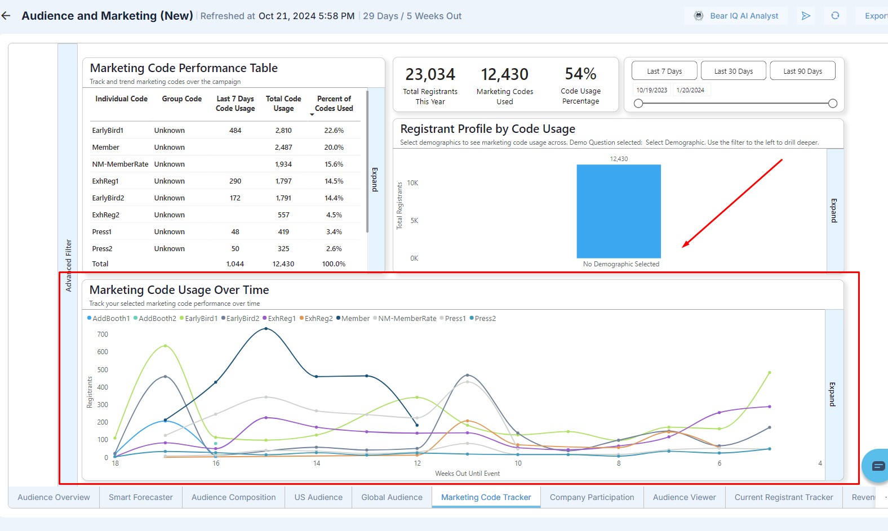Switch to Global Audience tab
This screenshot has height=531, width=888.
392,497
